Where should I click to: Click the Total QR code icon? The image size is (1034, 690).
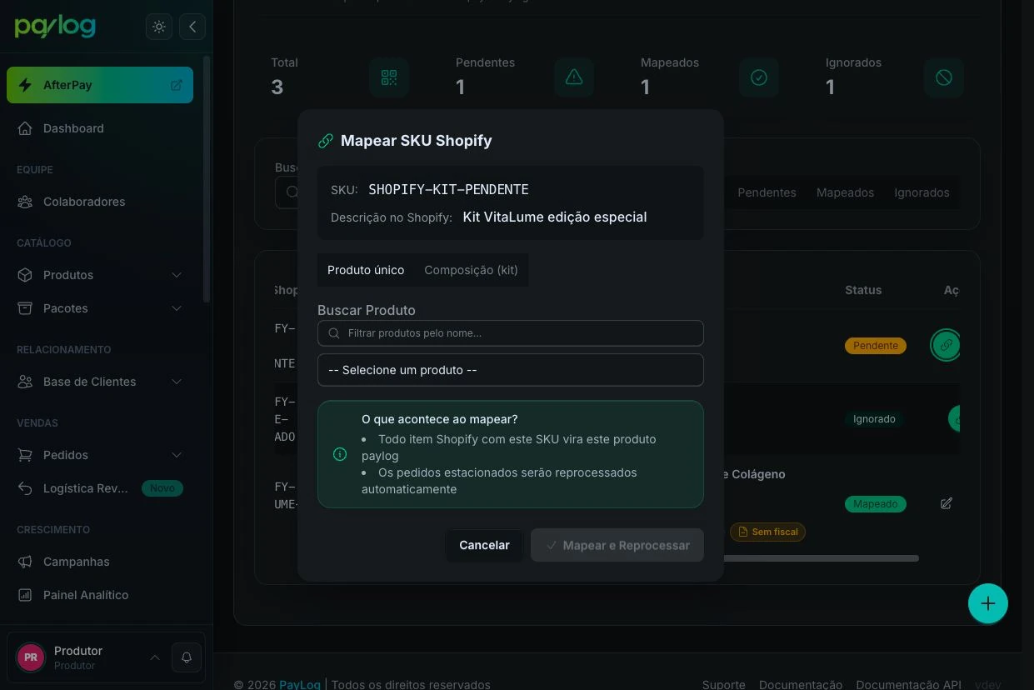click(x=389, y=77)
